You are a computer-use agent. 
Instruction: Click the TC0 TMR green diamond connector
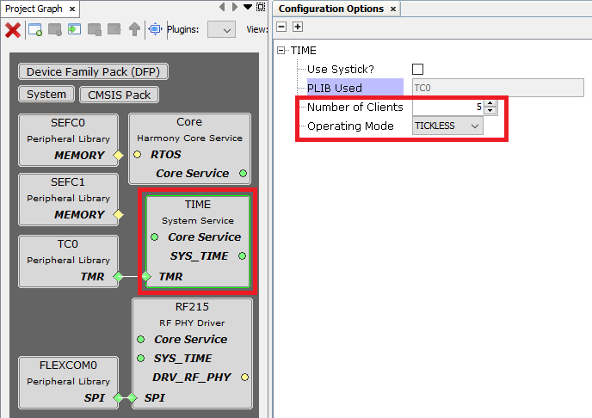click(x=118, y=277)
